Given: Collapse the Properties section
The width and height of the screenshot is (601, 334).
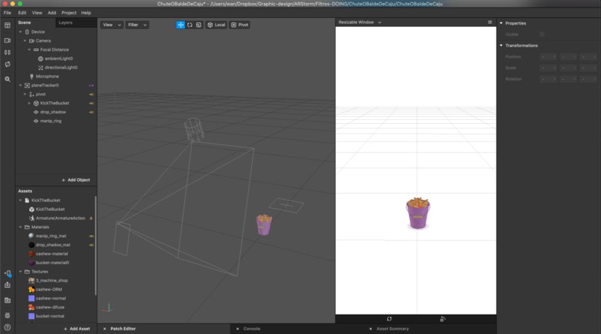Looking at the screenshot, I should (501, 23).
